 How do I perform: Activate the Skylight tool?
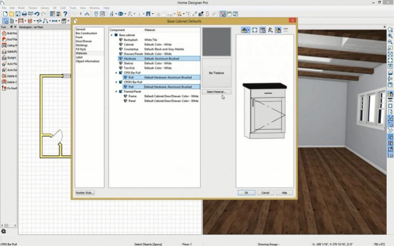(x=4, y=58)
